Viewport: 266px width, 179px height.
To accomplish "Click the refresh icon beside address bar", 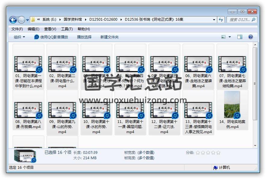I will (x=221, y=20).
